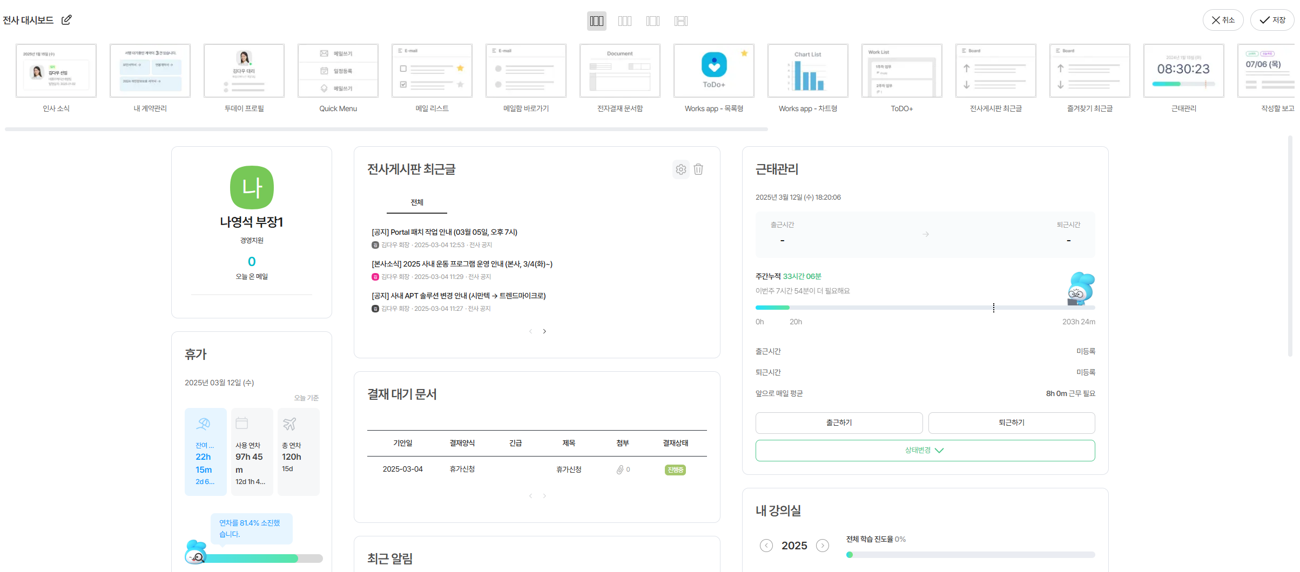
Task: Click the 잔여 연차 card in 휴가
Action: coord(205,452)
